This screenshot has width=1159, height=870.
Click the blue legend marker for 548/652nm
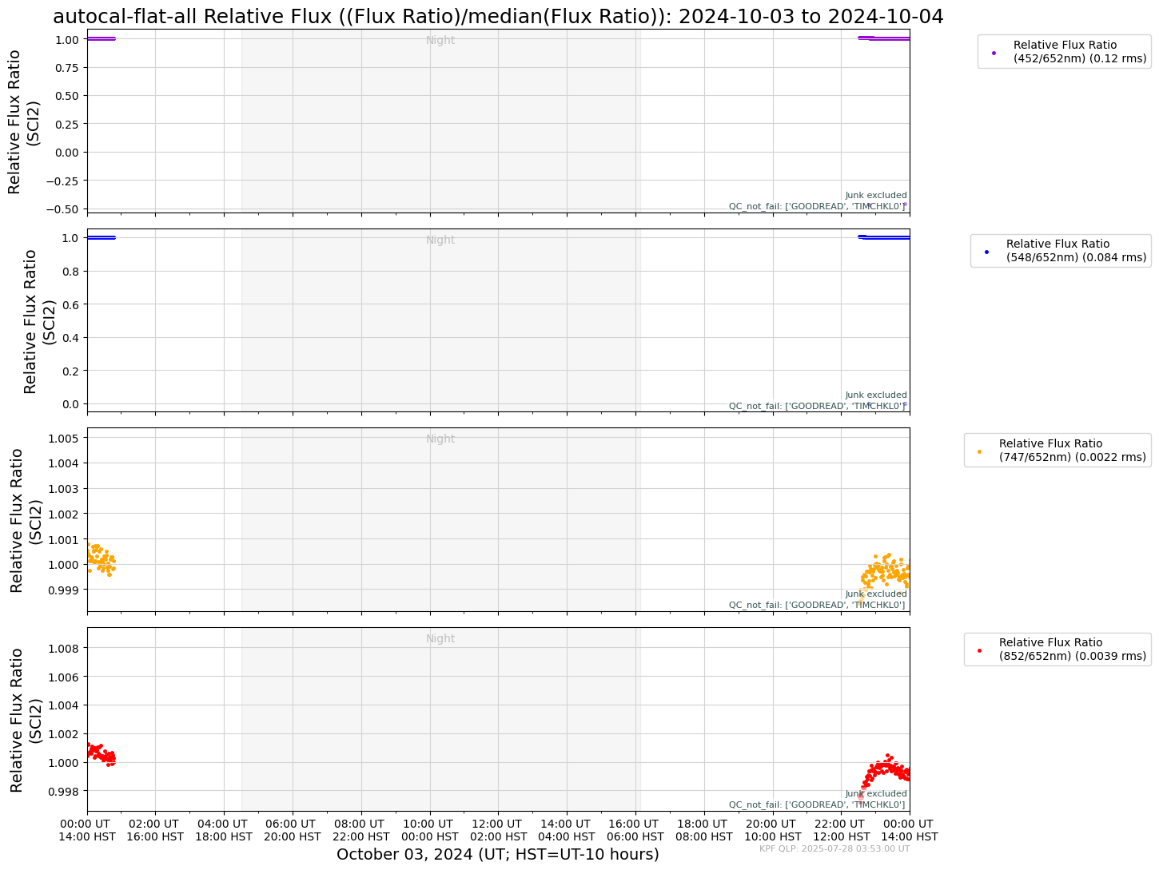point(986,252)
